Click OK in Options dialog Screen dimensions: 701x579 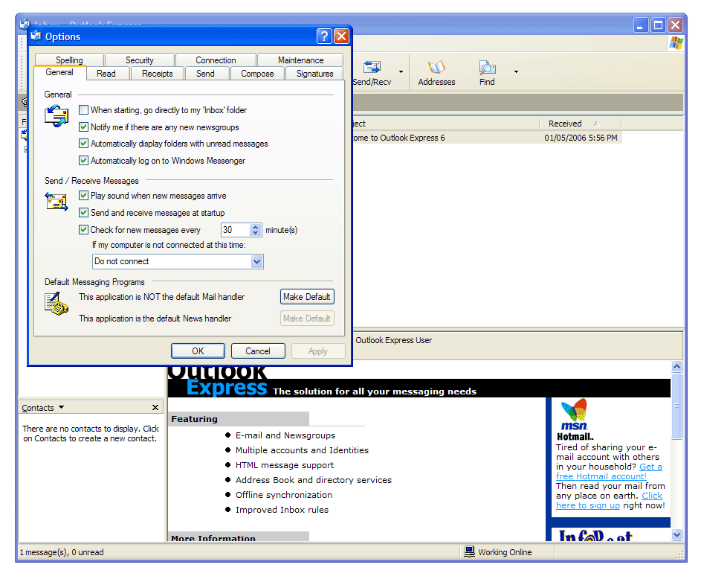(x=198, y=351)
